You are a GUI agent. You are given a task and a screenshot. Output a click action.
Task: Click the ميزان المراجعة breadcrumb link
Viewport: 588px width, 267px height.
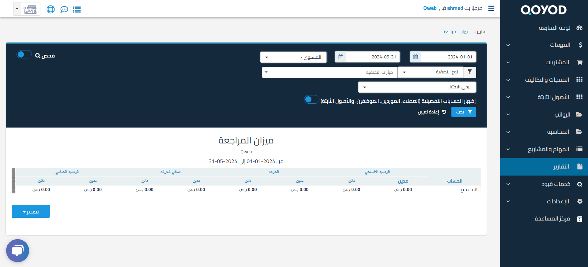(x=456, y=32)
